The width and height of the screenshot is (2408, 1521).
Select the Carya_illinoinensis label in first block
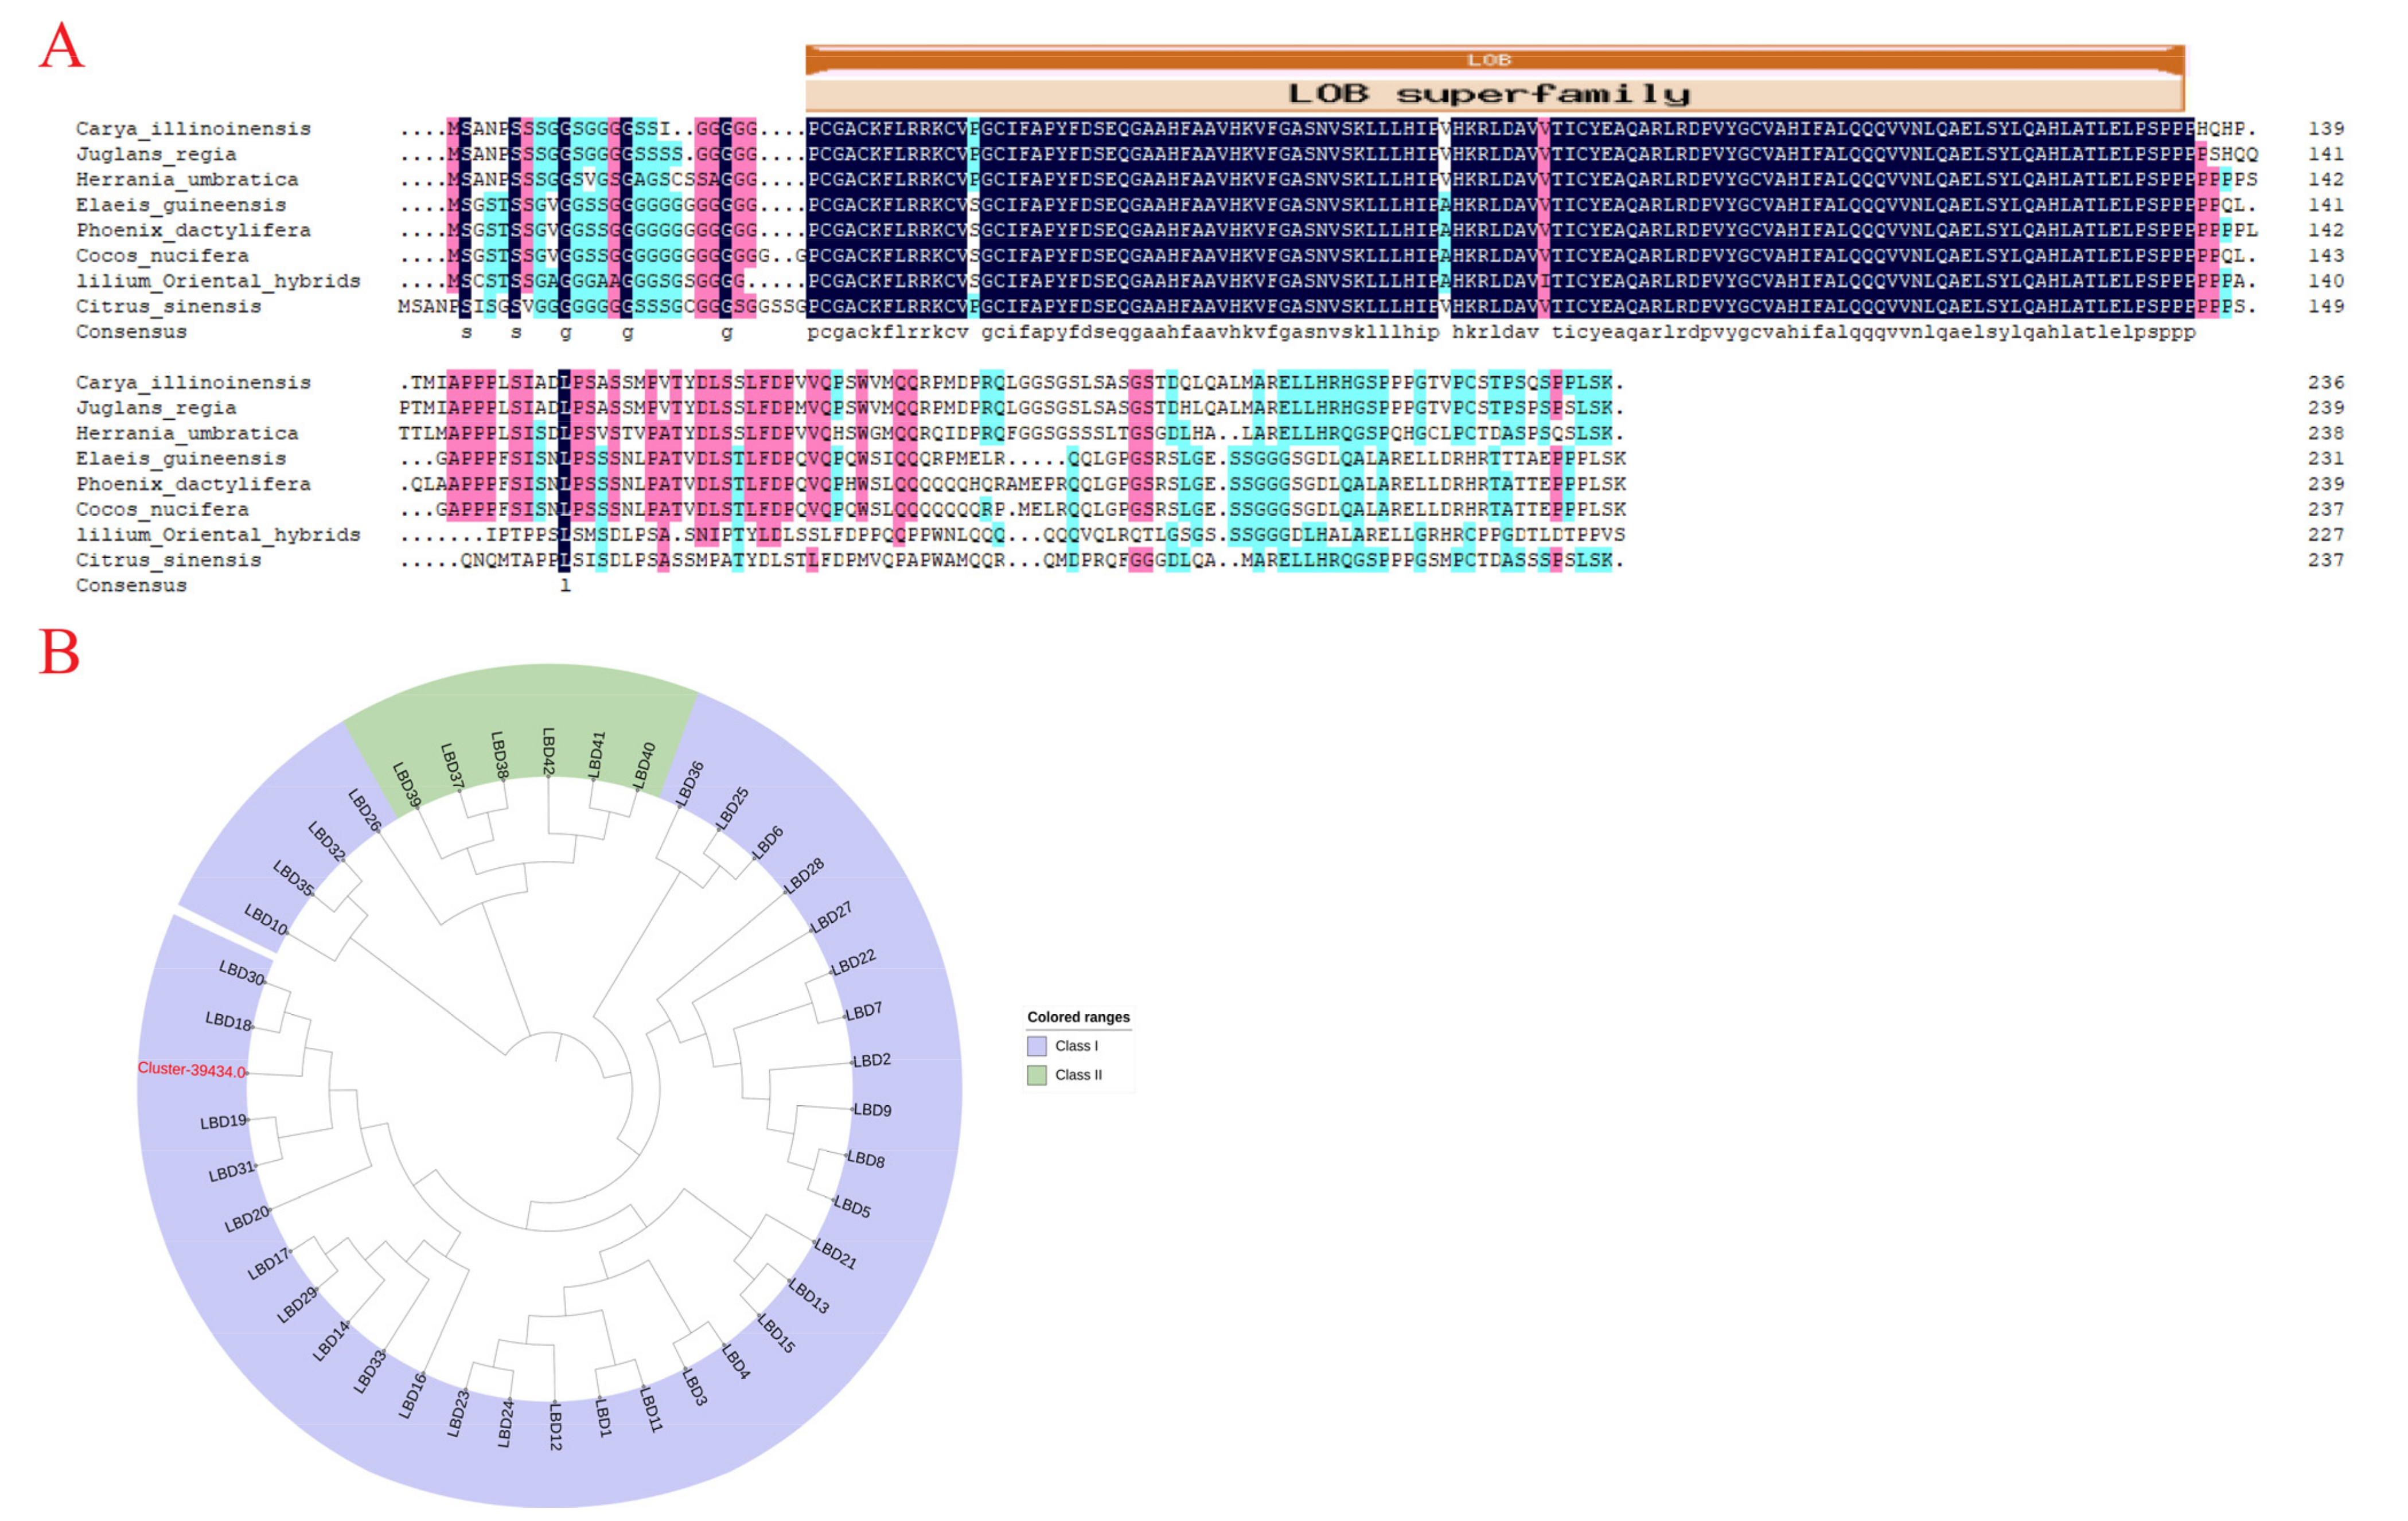point(193,129)
